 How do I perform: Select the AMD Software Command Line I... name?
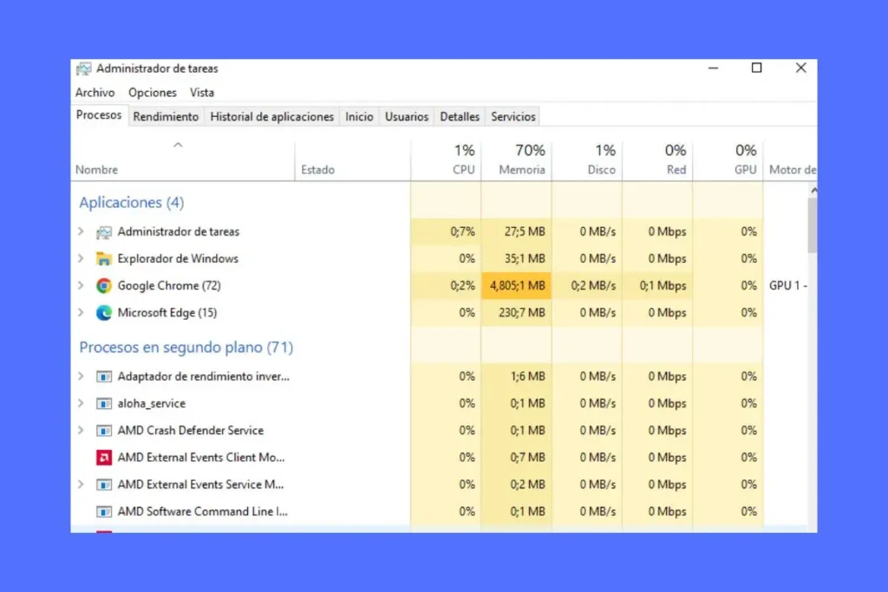203,511
